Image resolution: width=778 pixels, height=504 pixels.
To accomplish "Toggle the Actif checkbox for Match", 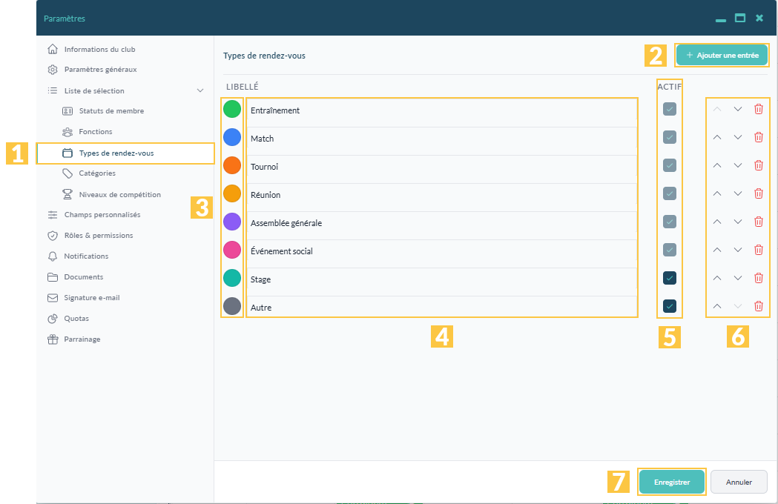I will 669,137.
